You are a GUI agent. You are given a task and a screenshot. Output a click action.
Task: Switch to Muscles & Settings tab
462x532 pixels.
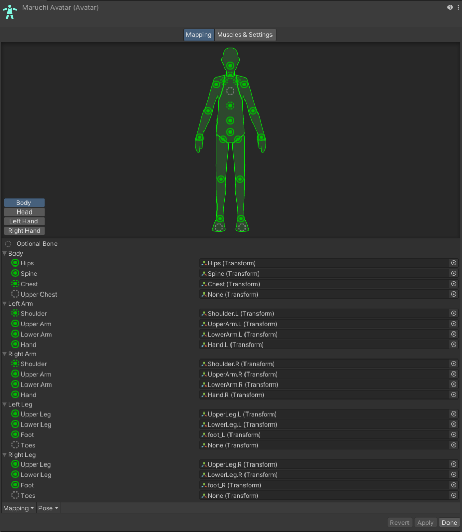point(244,35)
